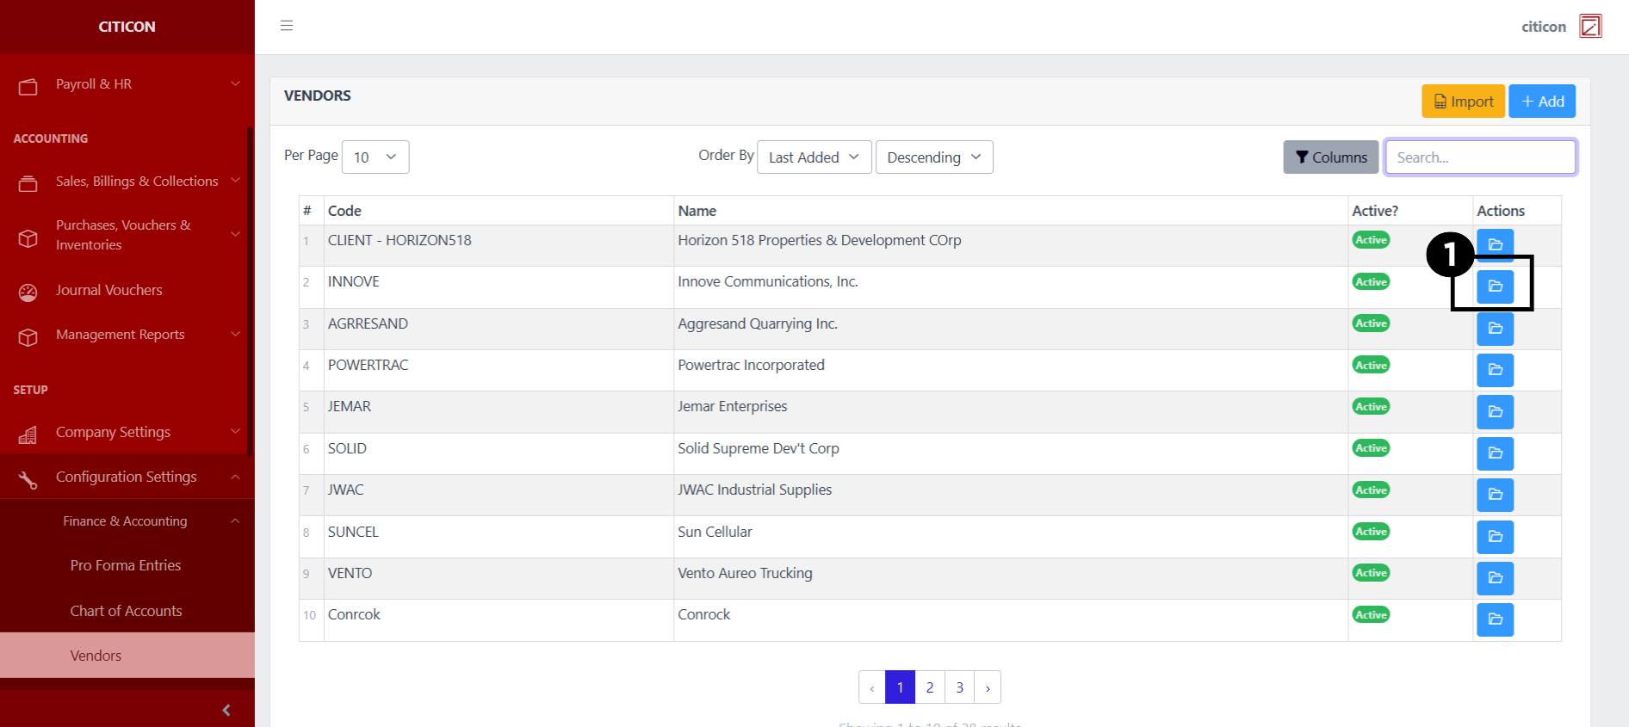Collapse sidebar using bottom left arrow

[x=226, y=710]
